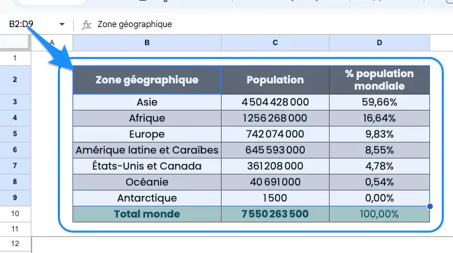Screen dimensions: 453x253
Task: Open the name box dropdown arrow
Action: pos(62,24)
